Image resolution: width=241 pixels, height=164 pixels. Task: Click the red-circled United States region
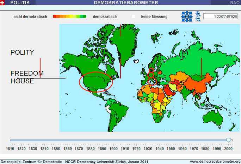[x=94, y=82]
